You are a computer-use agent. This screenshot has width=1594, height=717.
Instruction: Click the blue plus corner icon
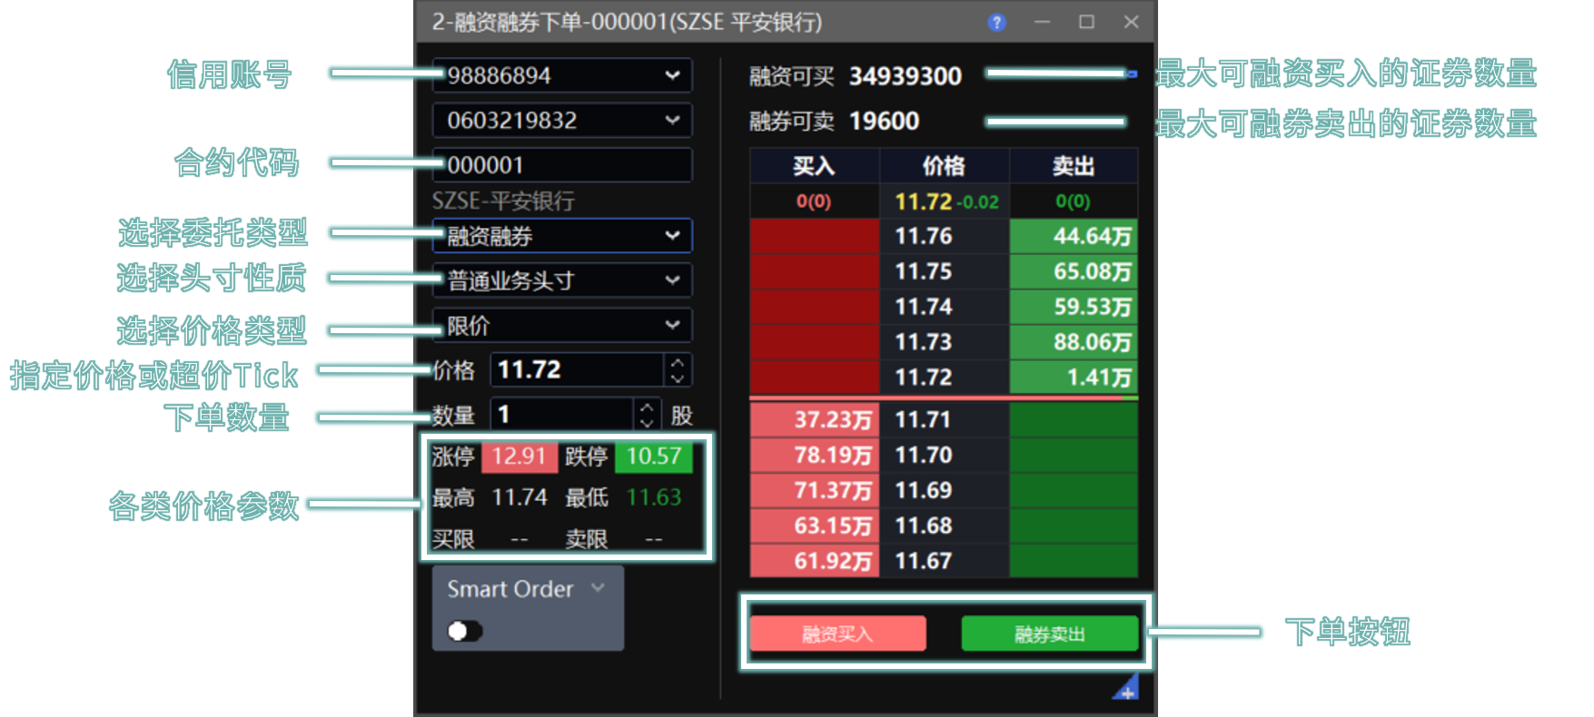tap(1126, 690)
